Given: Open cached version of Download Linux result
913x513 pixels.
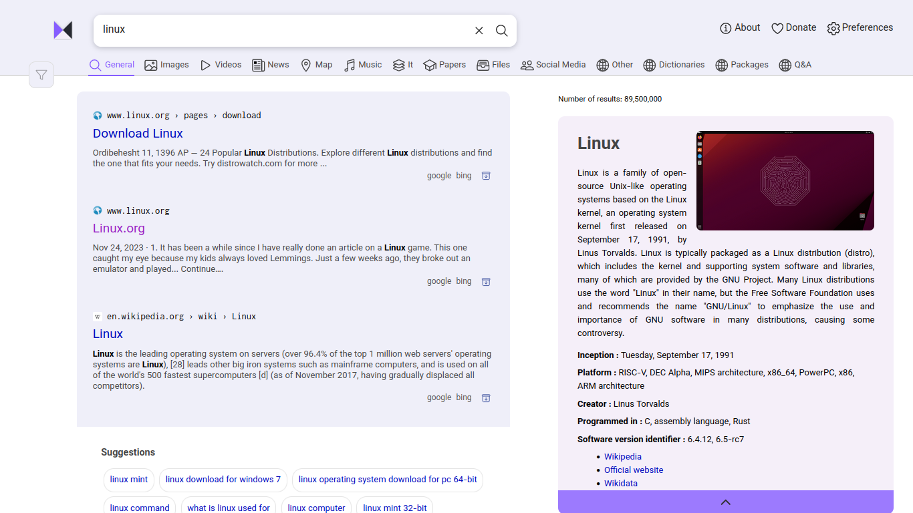Looking at the screenshot, I should coord(486,176).
